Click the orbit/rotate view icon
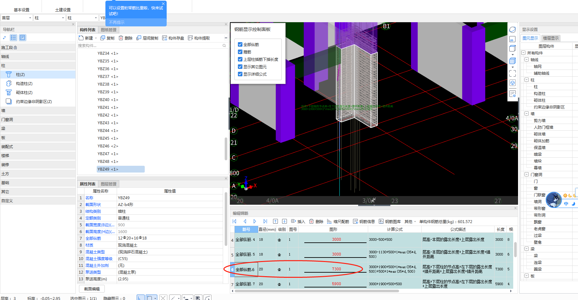Viewport: 578px width, 300px height. coord(513,30)
